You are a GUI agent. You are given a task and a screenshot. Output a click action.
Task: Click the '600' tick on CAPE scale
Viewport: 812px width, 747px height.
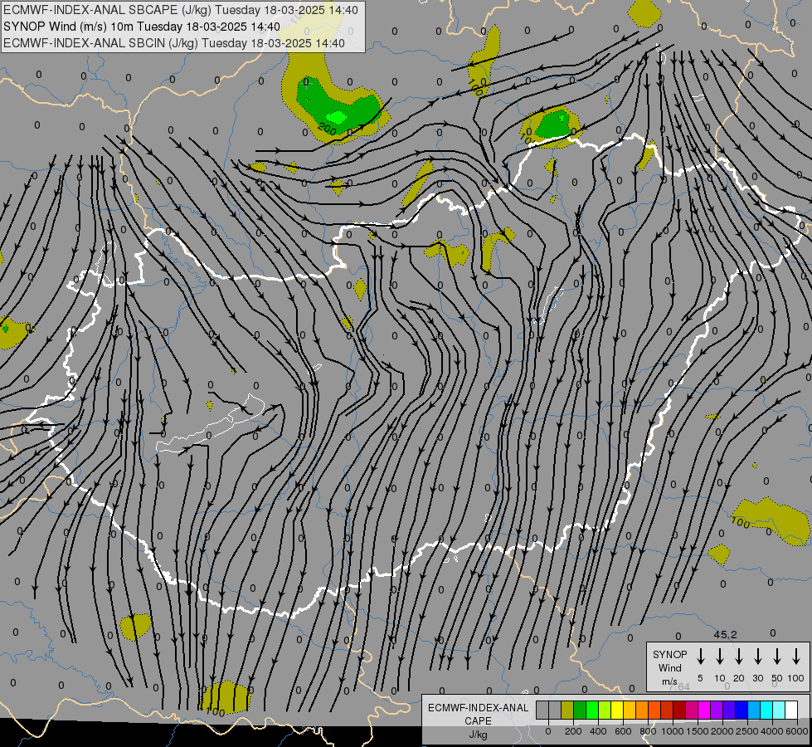click(623, 731)
